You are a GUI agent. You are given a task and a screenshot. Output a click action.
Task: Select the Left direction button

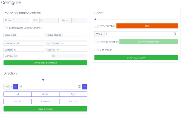(x=17, y=94)
